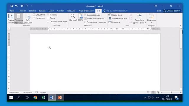
Task: Switch to the Ссылки tab
Action: coord(61,11)
